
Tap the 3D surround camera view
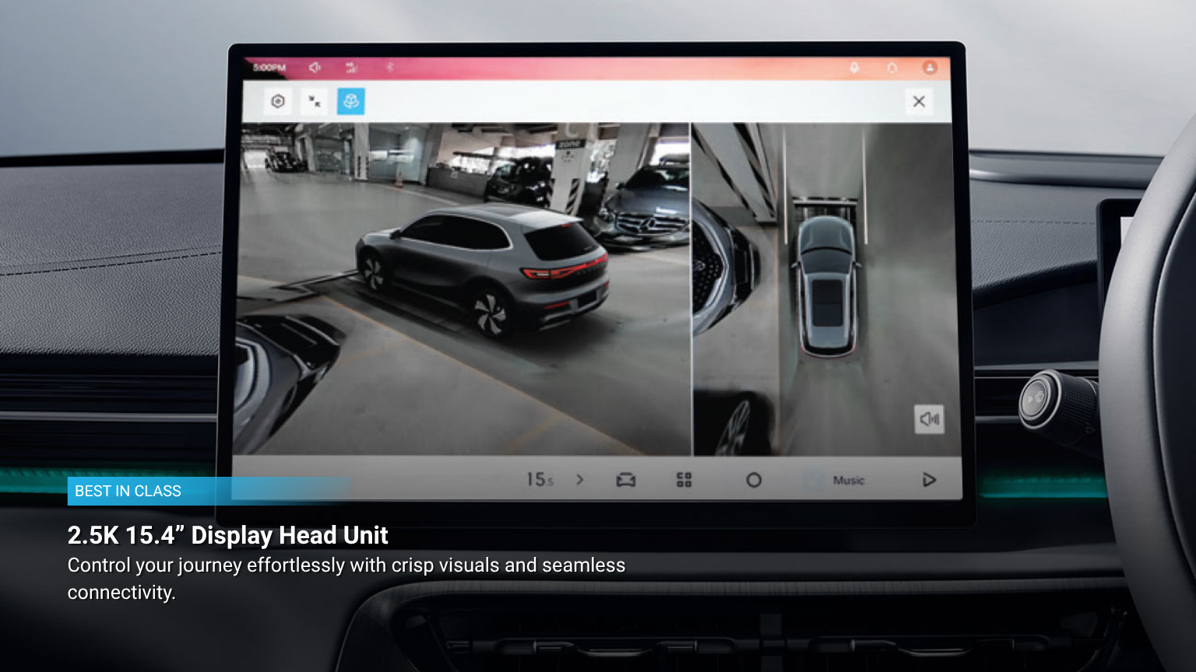[x=463, y=289]
